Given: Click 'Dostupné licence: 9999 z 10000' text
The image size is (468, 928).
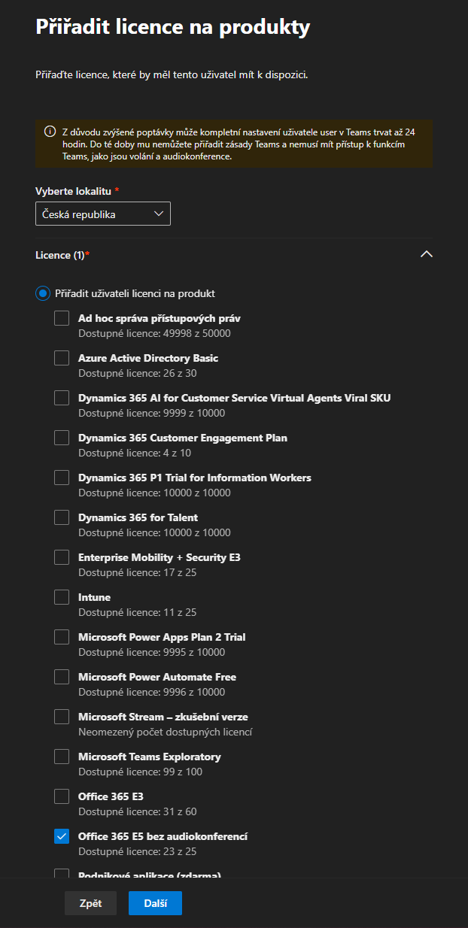Looking at the screenshot, I should coord(151,413).
